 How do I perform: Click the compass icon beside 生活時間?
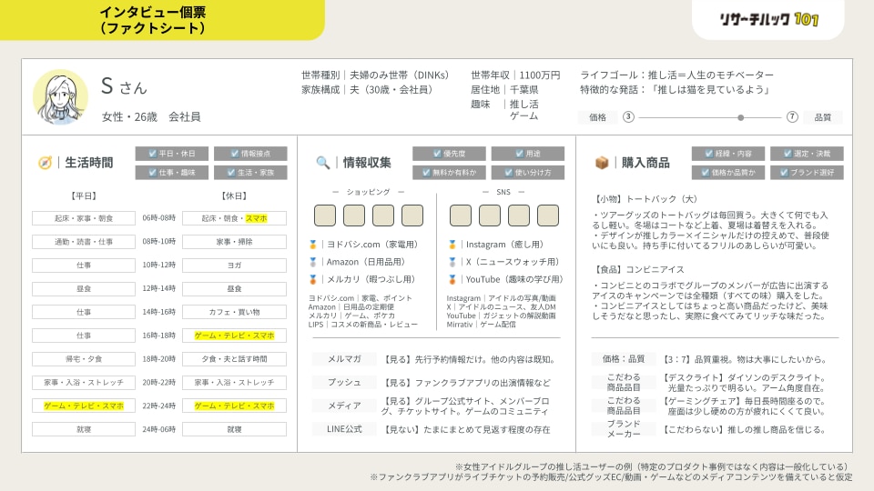pyautogui.click(x=45, y=163)
